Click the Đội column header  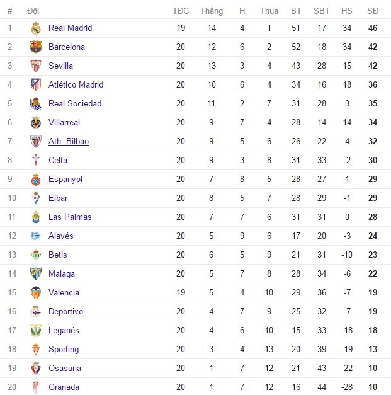click(33, 11)
